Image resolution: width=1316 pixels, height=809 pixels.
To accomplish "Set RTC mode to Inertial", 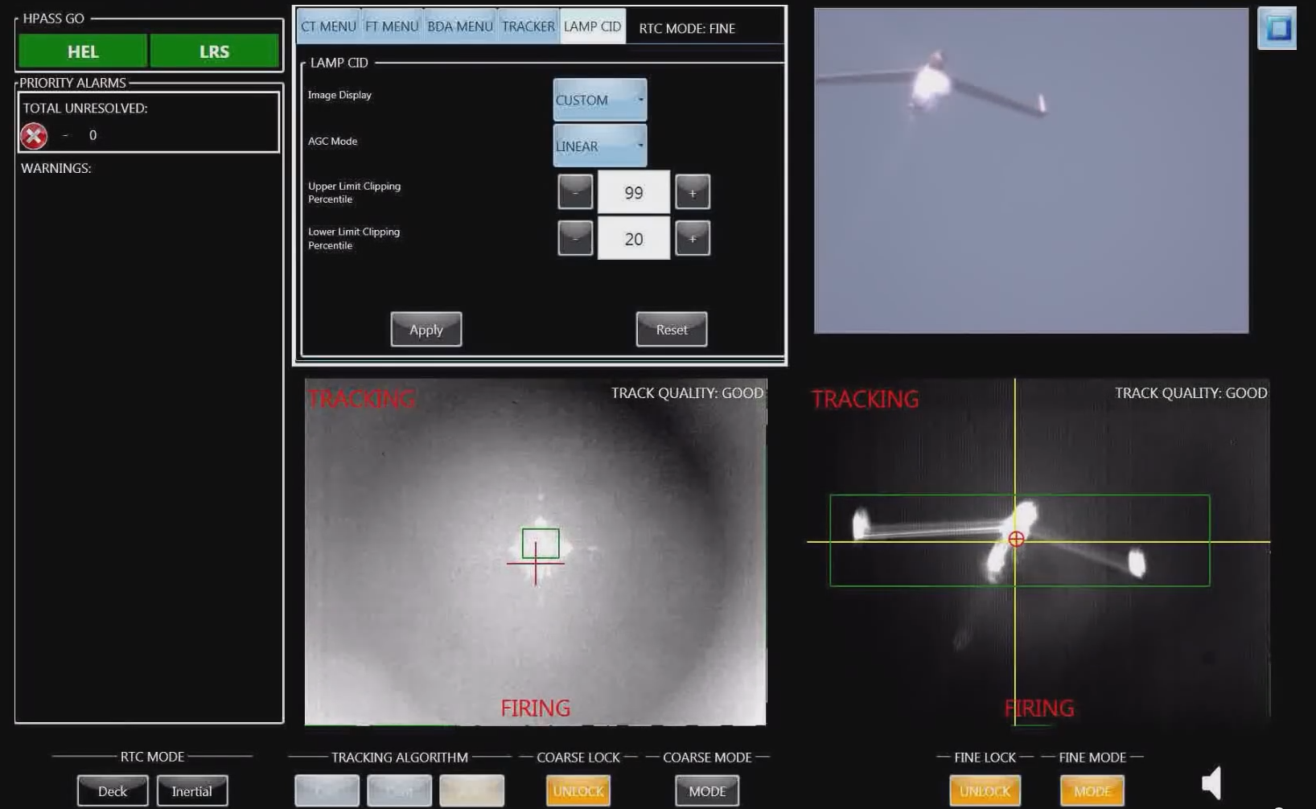I will pyautogui.click(x=192, y=791).
